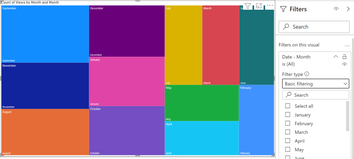Image resolution: width=354 pixels, height=159 pixels.
Task: Select the April checkbox
Action: coord(288,141)
